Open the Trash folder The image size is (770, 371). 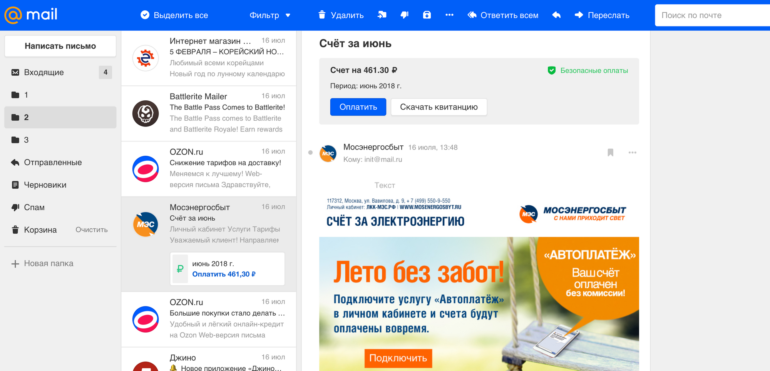coord(40,230)
